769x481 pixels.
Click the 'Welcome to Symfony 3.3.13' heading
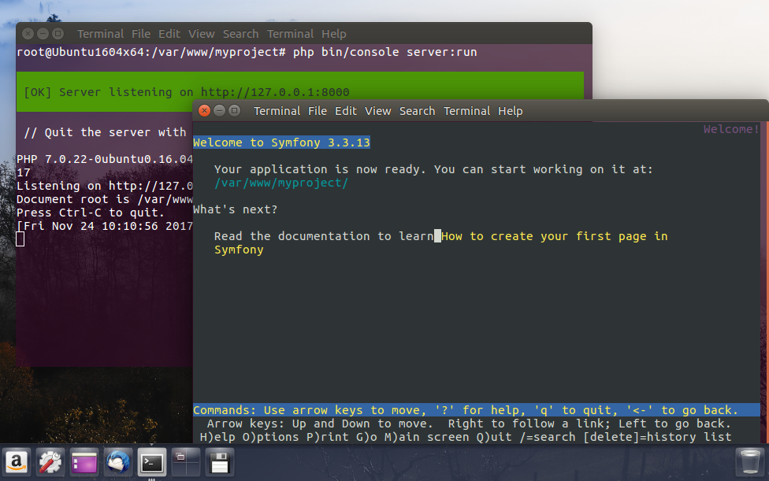pyautogui.click(x=281, y=142)
